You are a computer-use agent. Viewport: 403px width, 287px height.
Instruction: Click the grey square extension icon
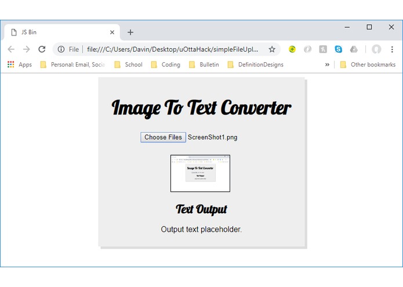click(323, 49)
